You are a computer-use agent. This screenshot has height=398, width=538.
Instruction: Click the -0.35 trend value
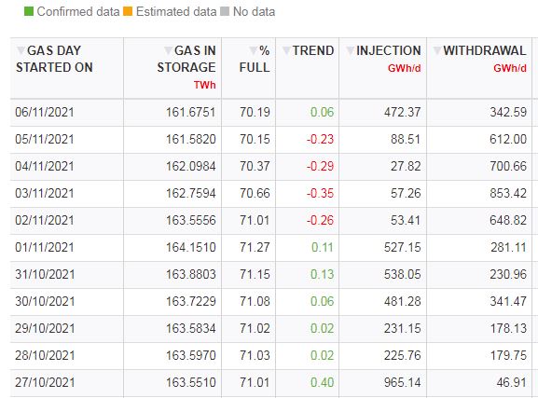pos(320,193)
